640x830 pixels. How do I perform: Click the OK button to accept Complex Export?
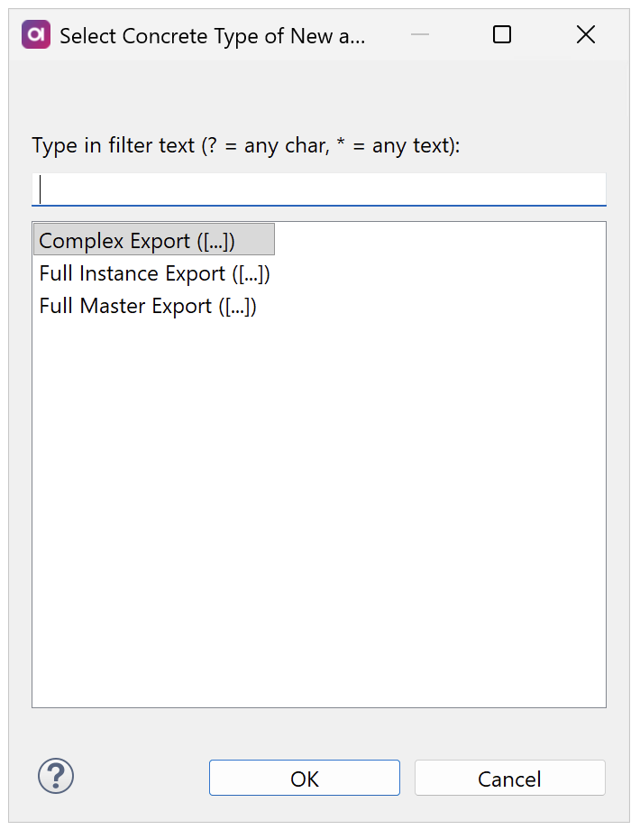pos(304,777)
